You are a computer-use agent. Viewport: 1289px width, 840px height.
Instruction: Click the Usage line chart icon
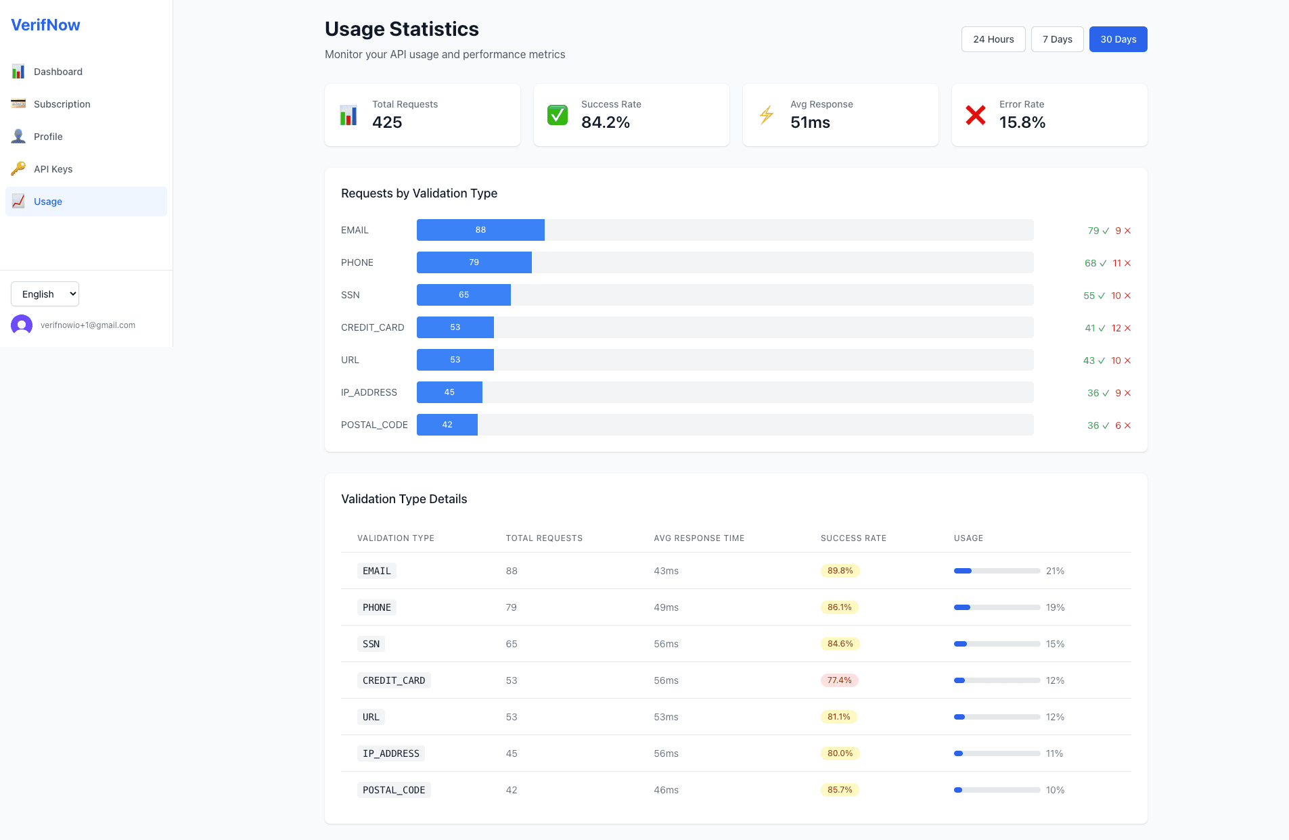coord(18,201)
